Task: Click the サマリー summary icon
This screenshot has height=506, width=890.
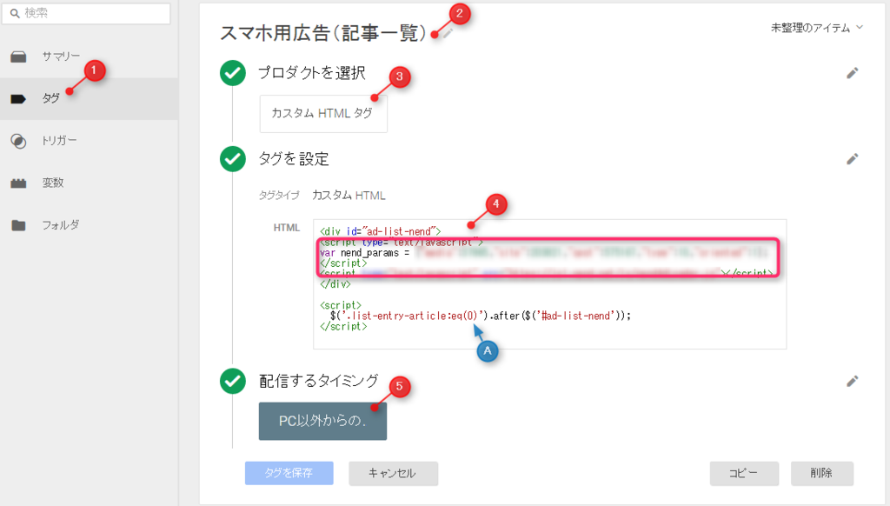Action: (18, 57)
